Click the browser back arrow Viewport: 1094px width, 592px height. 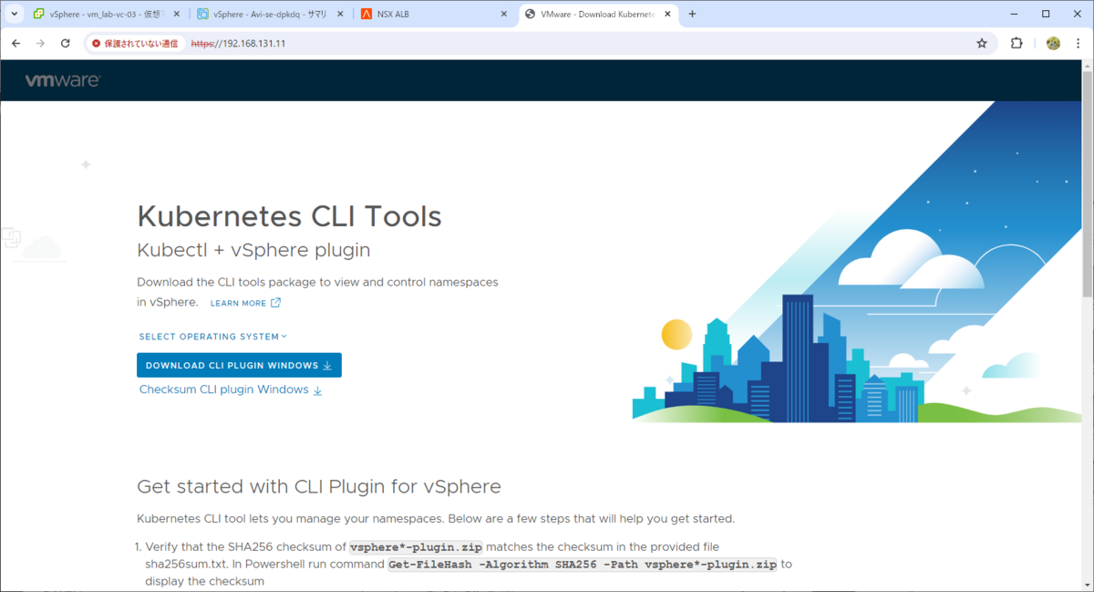point(15,43)
